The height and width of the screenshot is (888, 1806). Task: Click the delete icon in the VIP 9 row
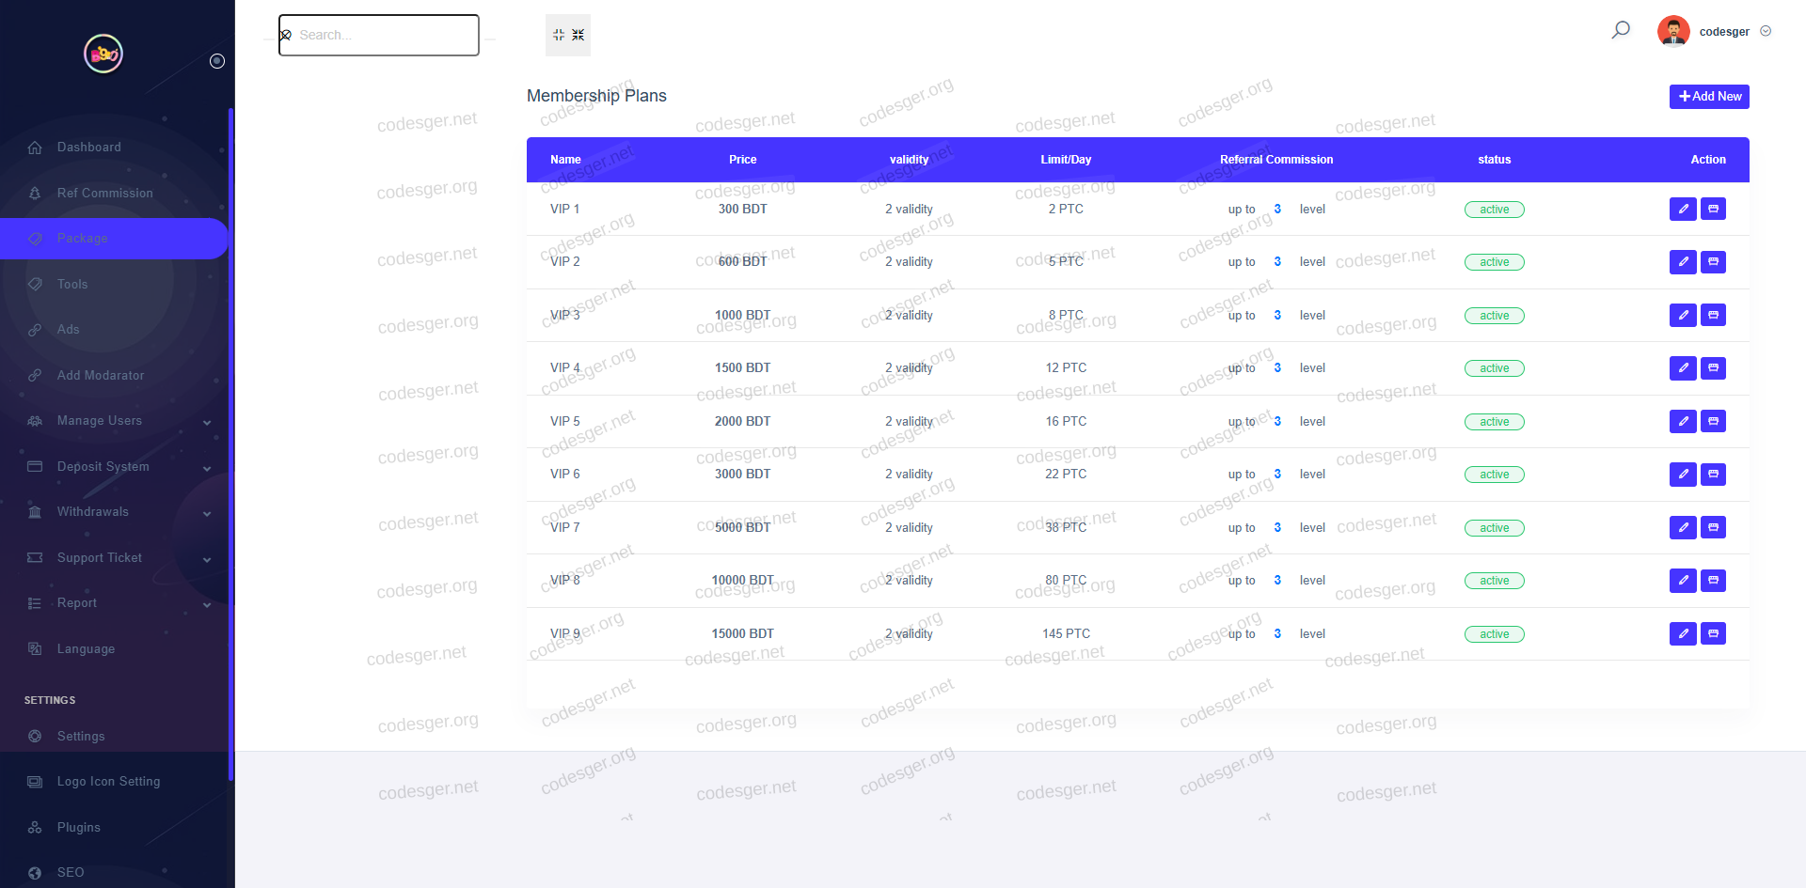1713,633
